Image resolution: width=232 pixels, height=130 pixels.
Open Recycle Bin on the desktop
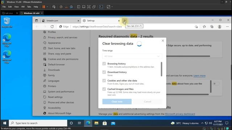(7, 22)
